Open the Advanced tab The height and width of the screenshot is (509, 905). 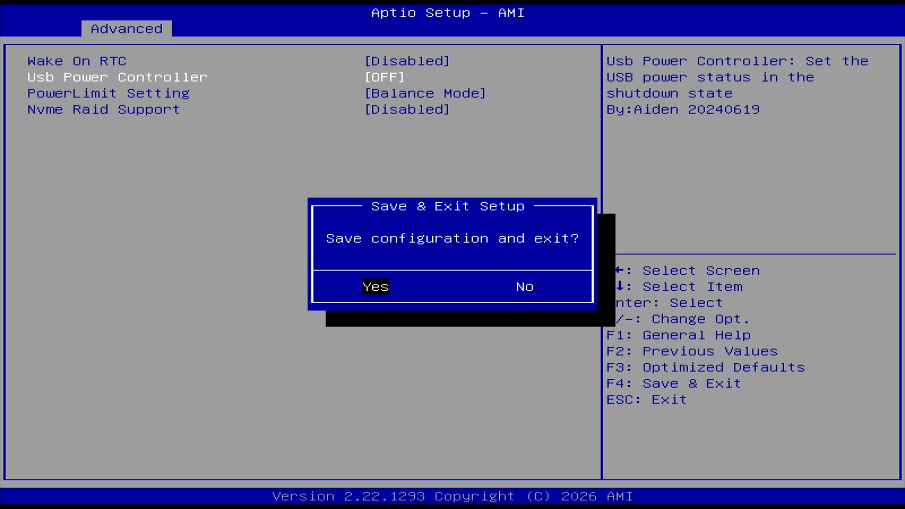[x=126, y=29]
